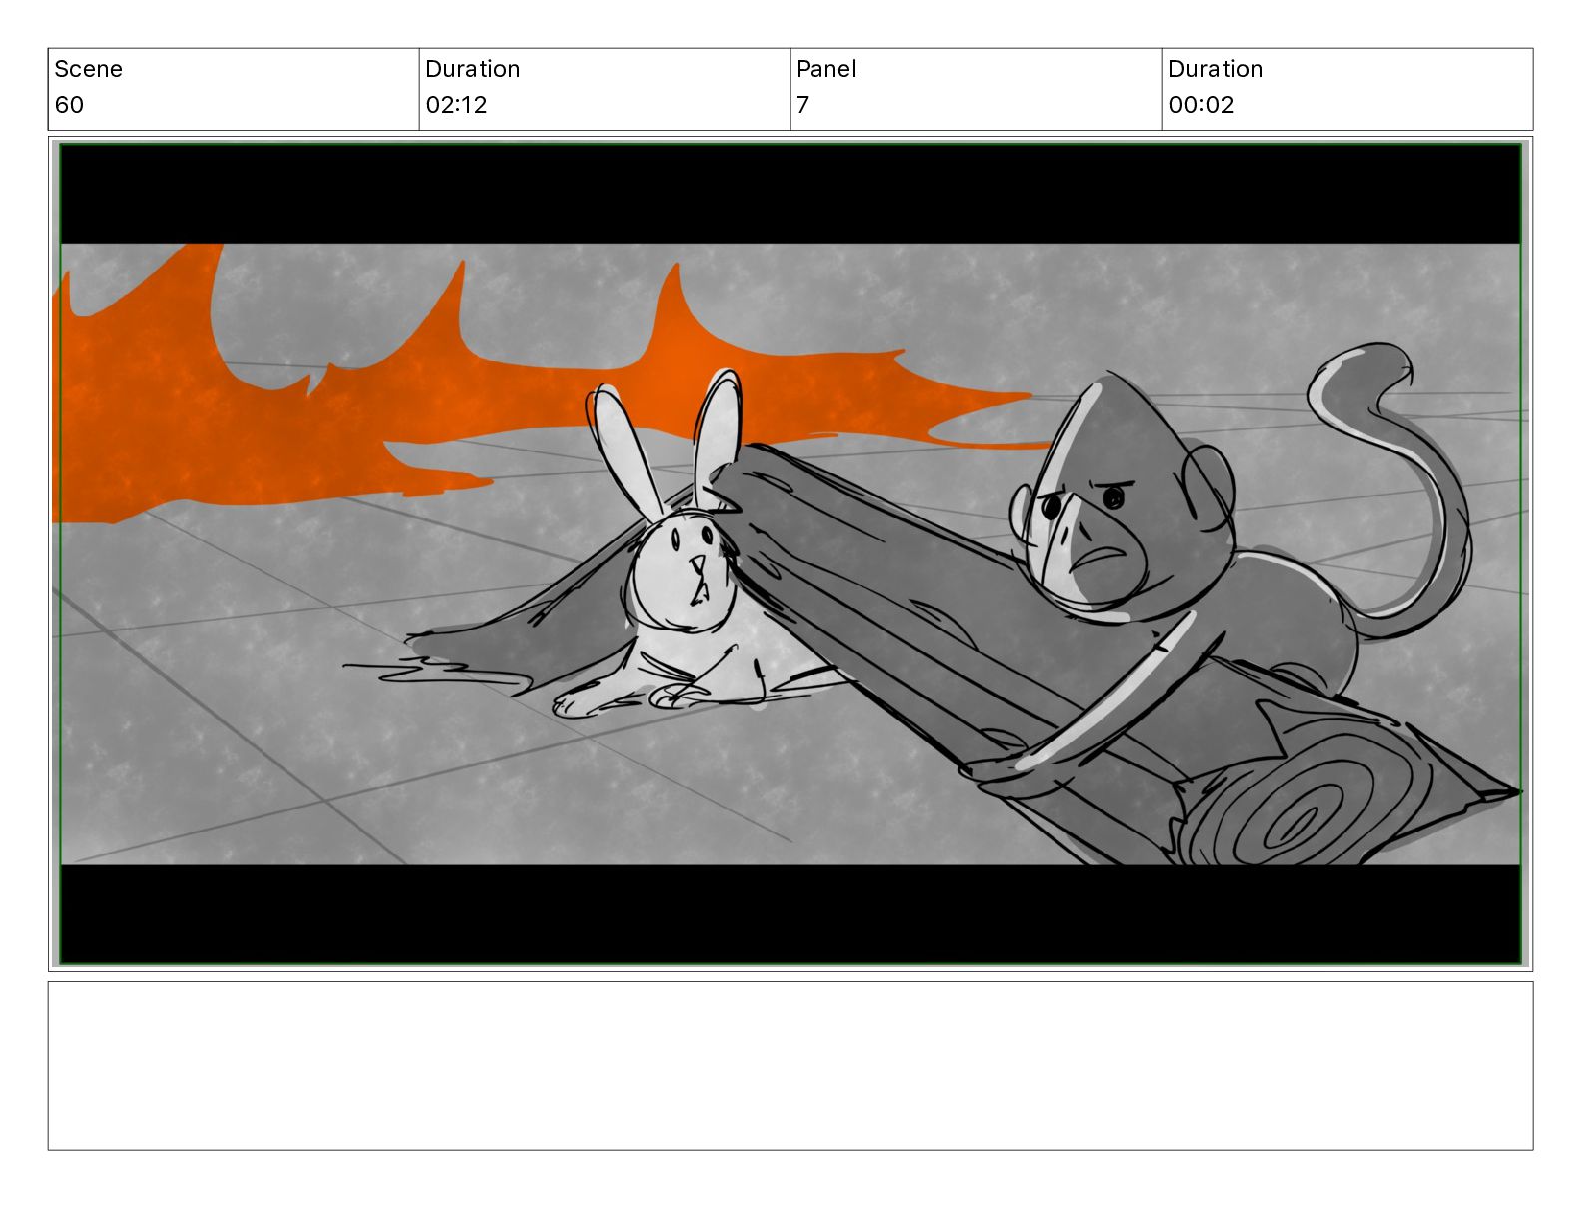
Task: Click panel duration value 00:02
Action: (x=1201, y=105)
